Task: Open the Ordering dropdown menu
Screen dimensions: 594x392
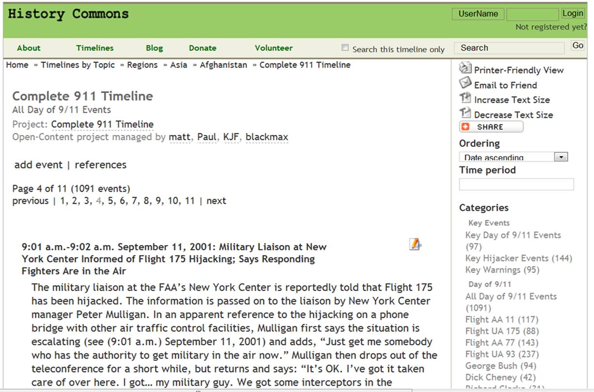Action: point(561,157)
